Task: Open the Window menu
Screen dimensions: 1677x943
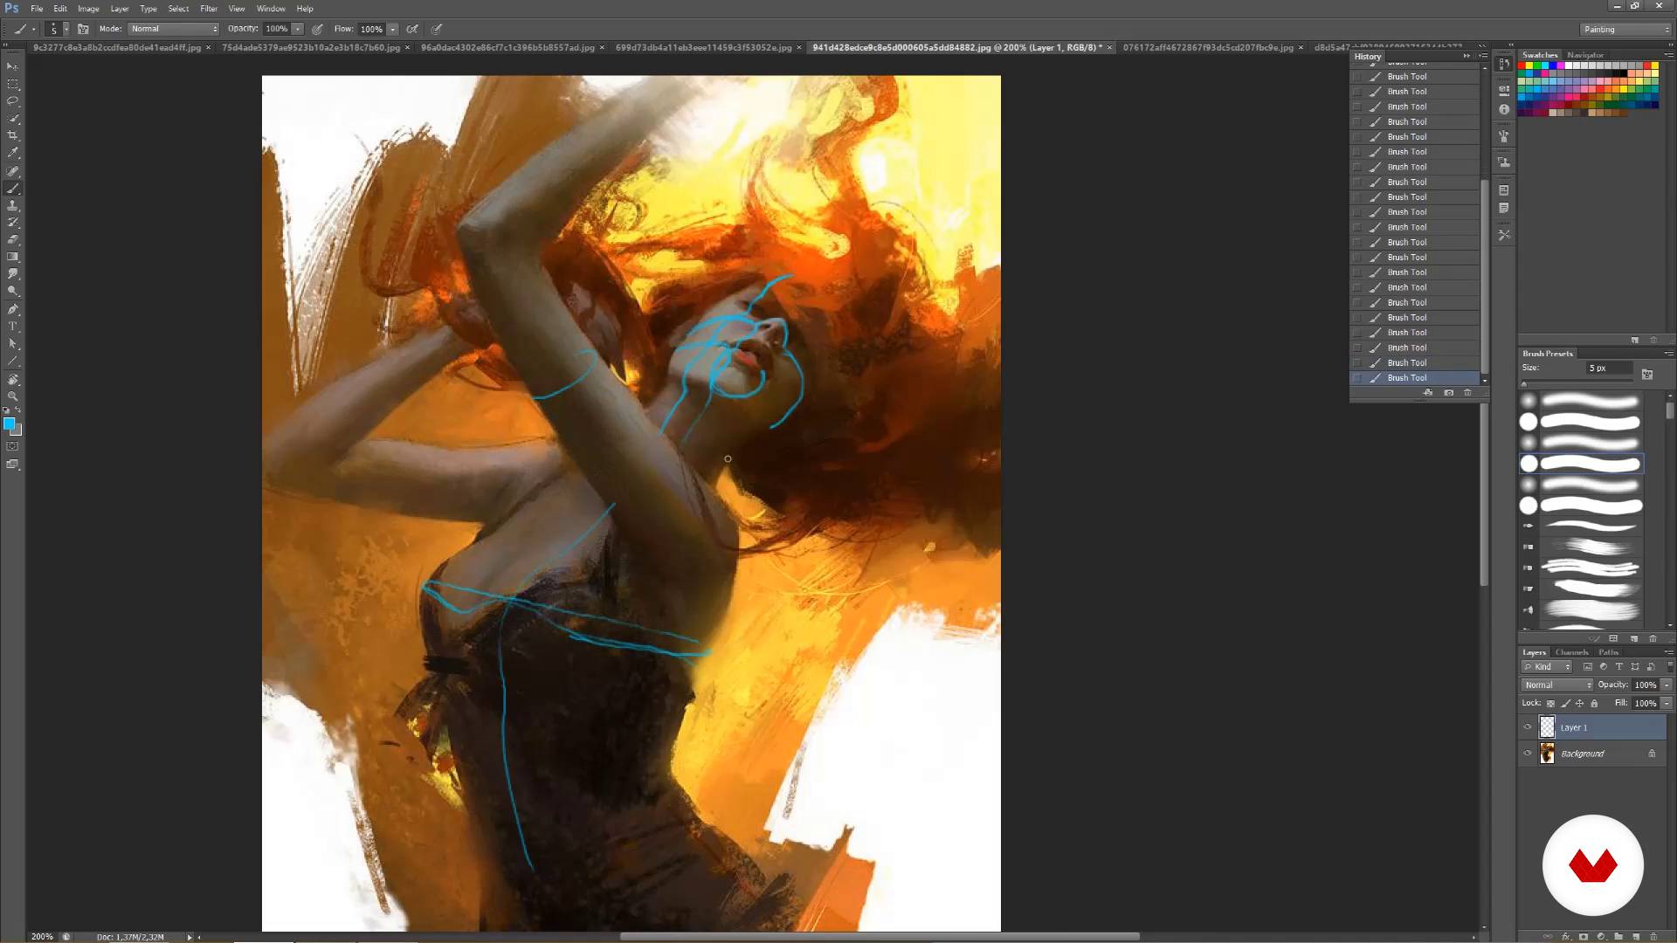Action: pyautogui.click(x=271, y=9)
